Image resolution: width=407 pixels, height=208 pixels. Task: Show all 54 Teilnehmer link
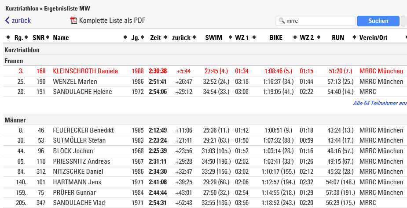tap(380, 104)
